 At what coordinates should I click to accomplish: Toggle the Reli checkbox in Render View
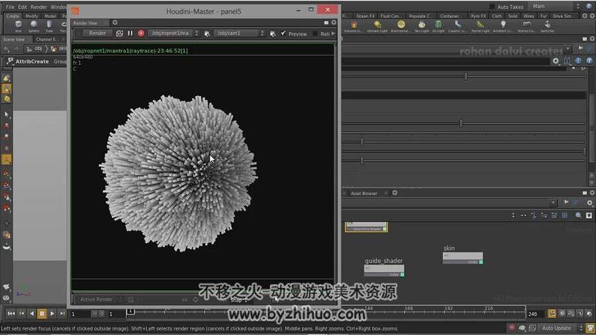coord(315,33)
